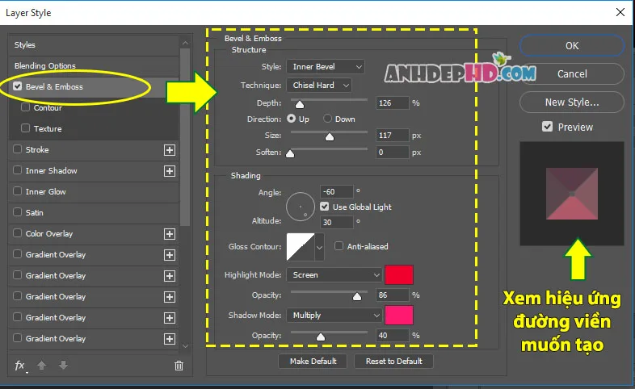This screenshot has height=389, width=635.
Task: Open the Shadow Mode pink color swatch
Action: tap(399, 315)
